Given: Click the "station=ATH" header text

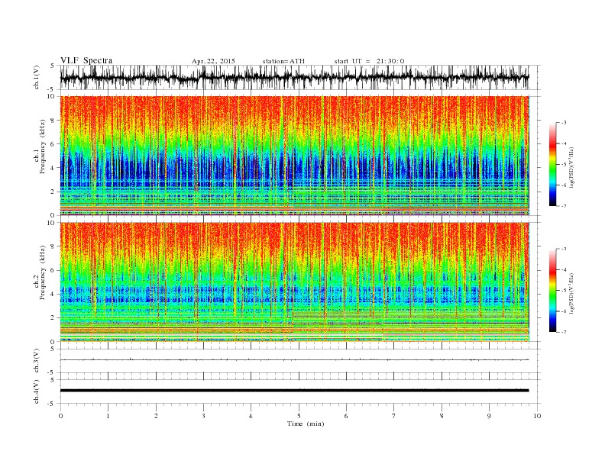Looking at the screenshot, I should [x=283, y=61].
